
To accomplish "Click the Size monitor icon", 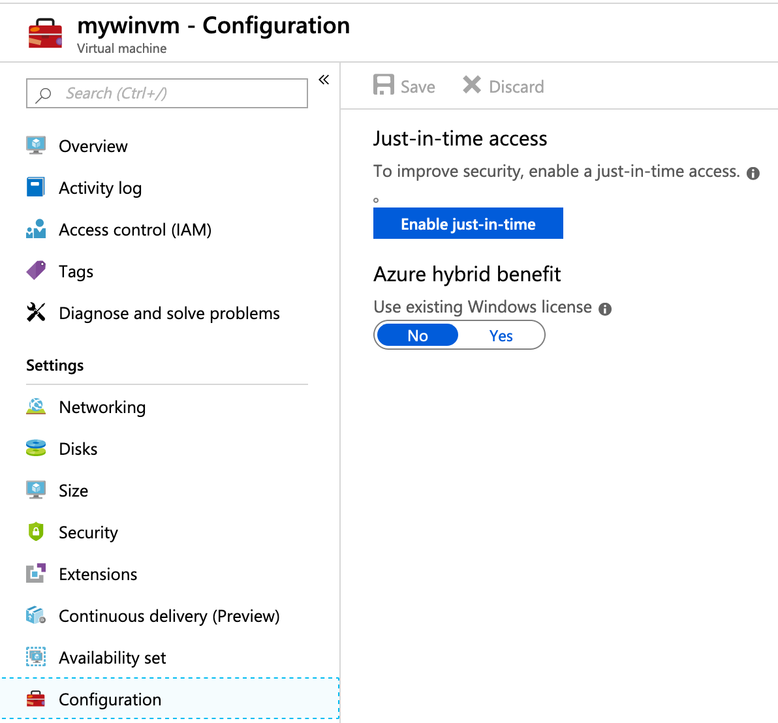I will tap(36, 489).
